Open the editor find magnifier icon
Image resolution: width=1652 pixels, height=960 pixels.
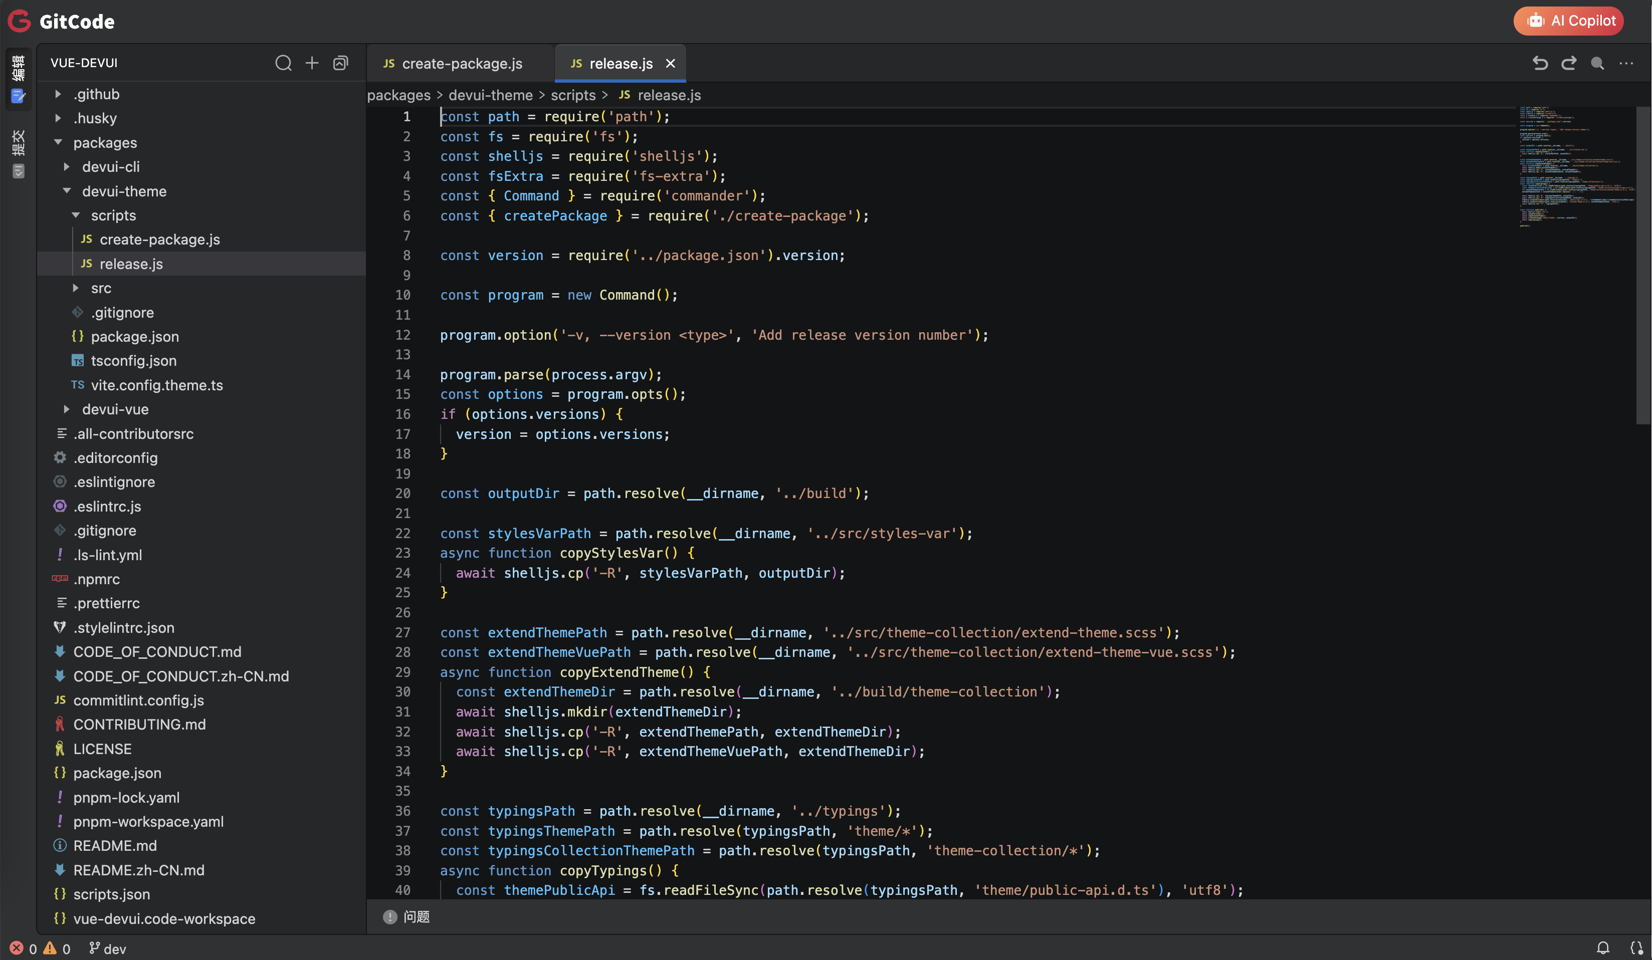[1597, 63]
